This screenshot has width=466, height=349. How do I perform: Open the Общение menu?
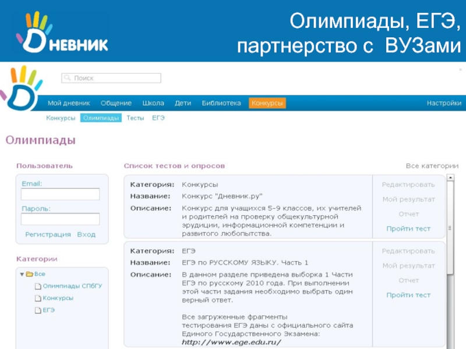pos(116,103)
